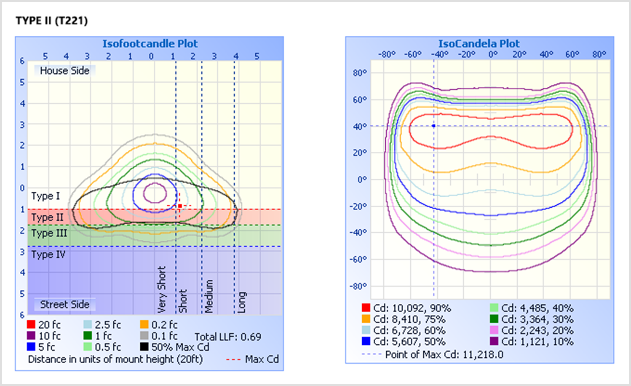The image size is (631, 386).
Task: Select the purple 10 fc legend swatch
Action: point(31,336)
